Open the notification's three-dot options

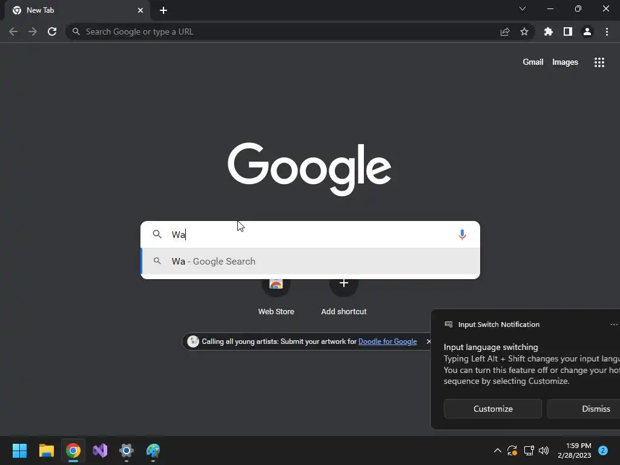[614, 325]
